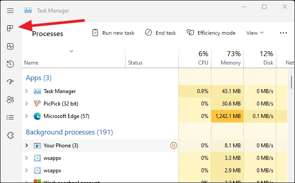Open the App history sidebar page

10,64
